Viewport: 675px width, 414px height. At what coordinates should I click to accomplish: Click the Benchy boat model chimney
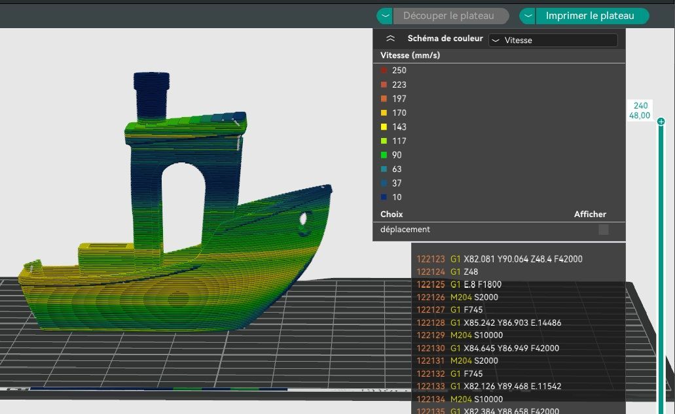[151, 94]
